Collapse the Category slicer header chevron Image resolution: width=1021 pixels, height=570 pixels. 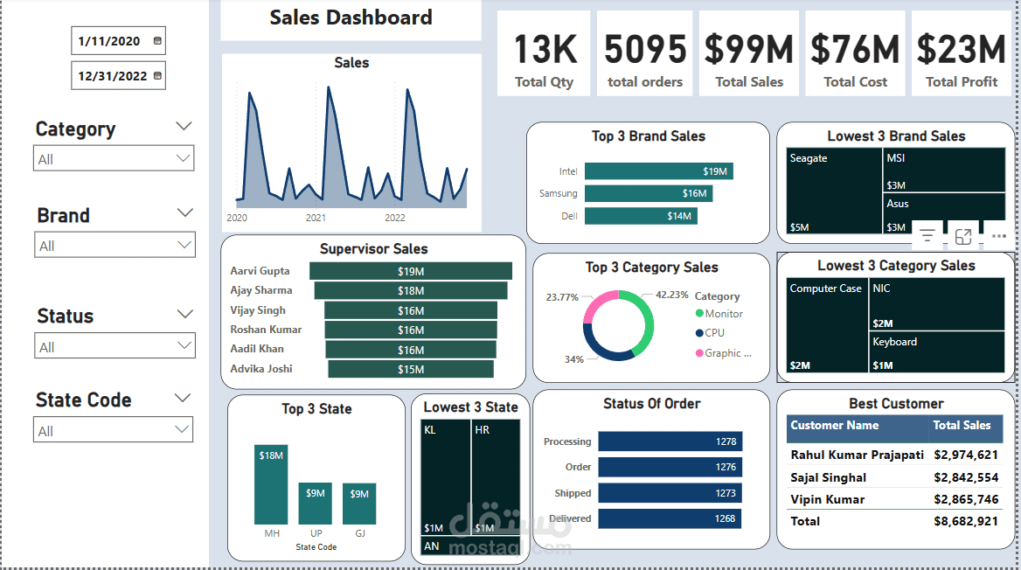click(x=184, y=126)
